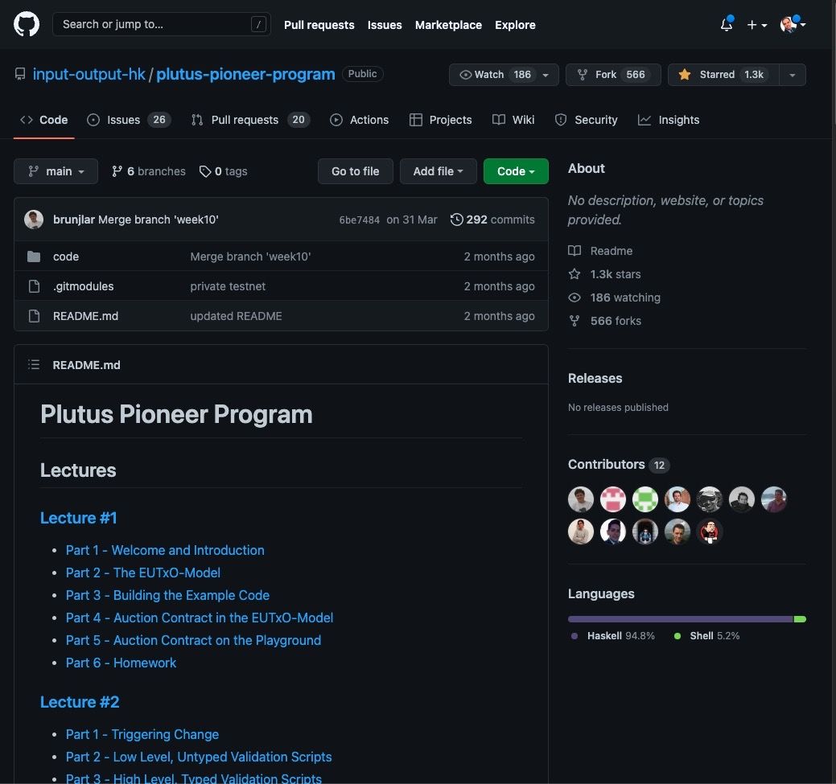This screenshot has width=836, height=784.
Task: Open the plutus-pioneer-program repo link
Action: [245, 74]
